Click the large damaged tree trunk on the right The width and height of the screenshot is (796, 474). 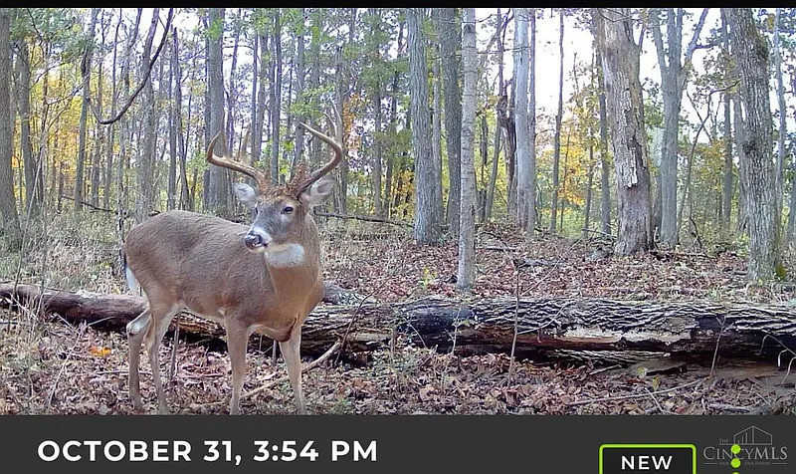click(626, 132)
